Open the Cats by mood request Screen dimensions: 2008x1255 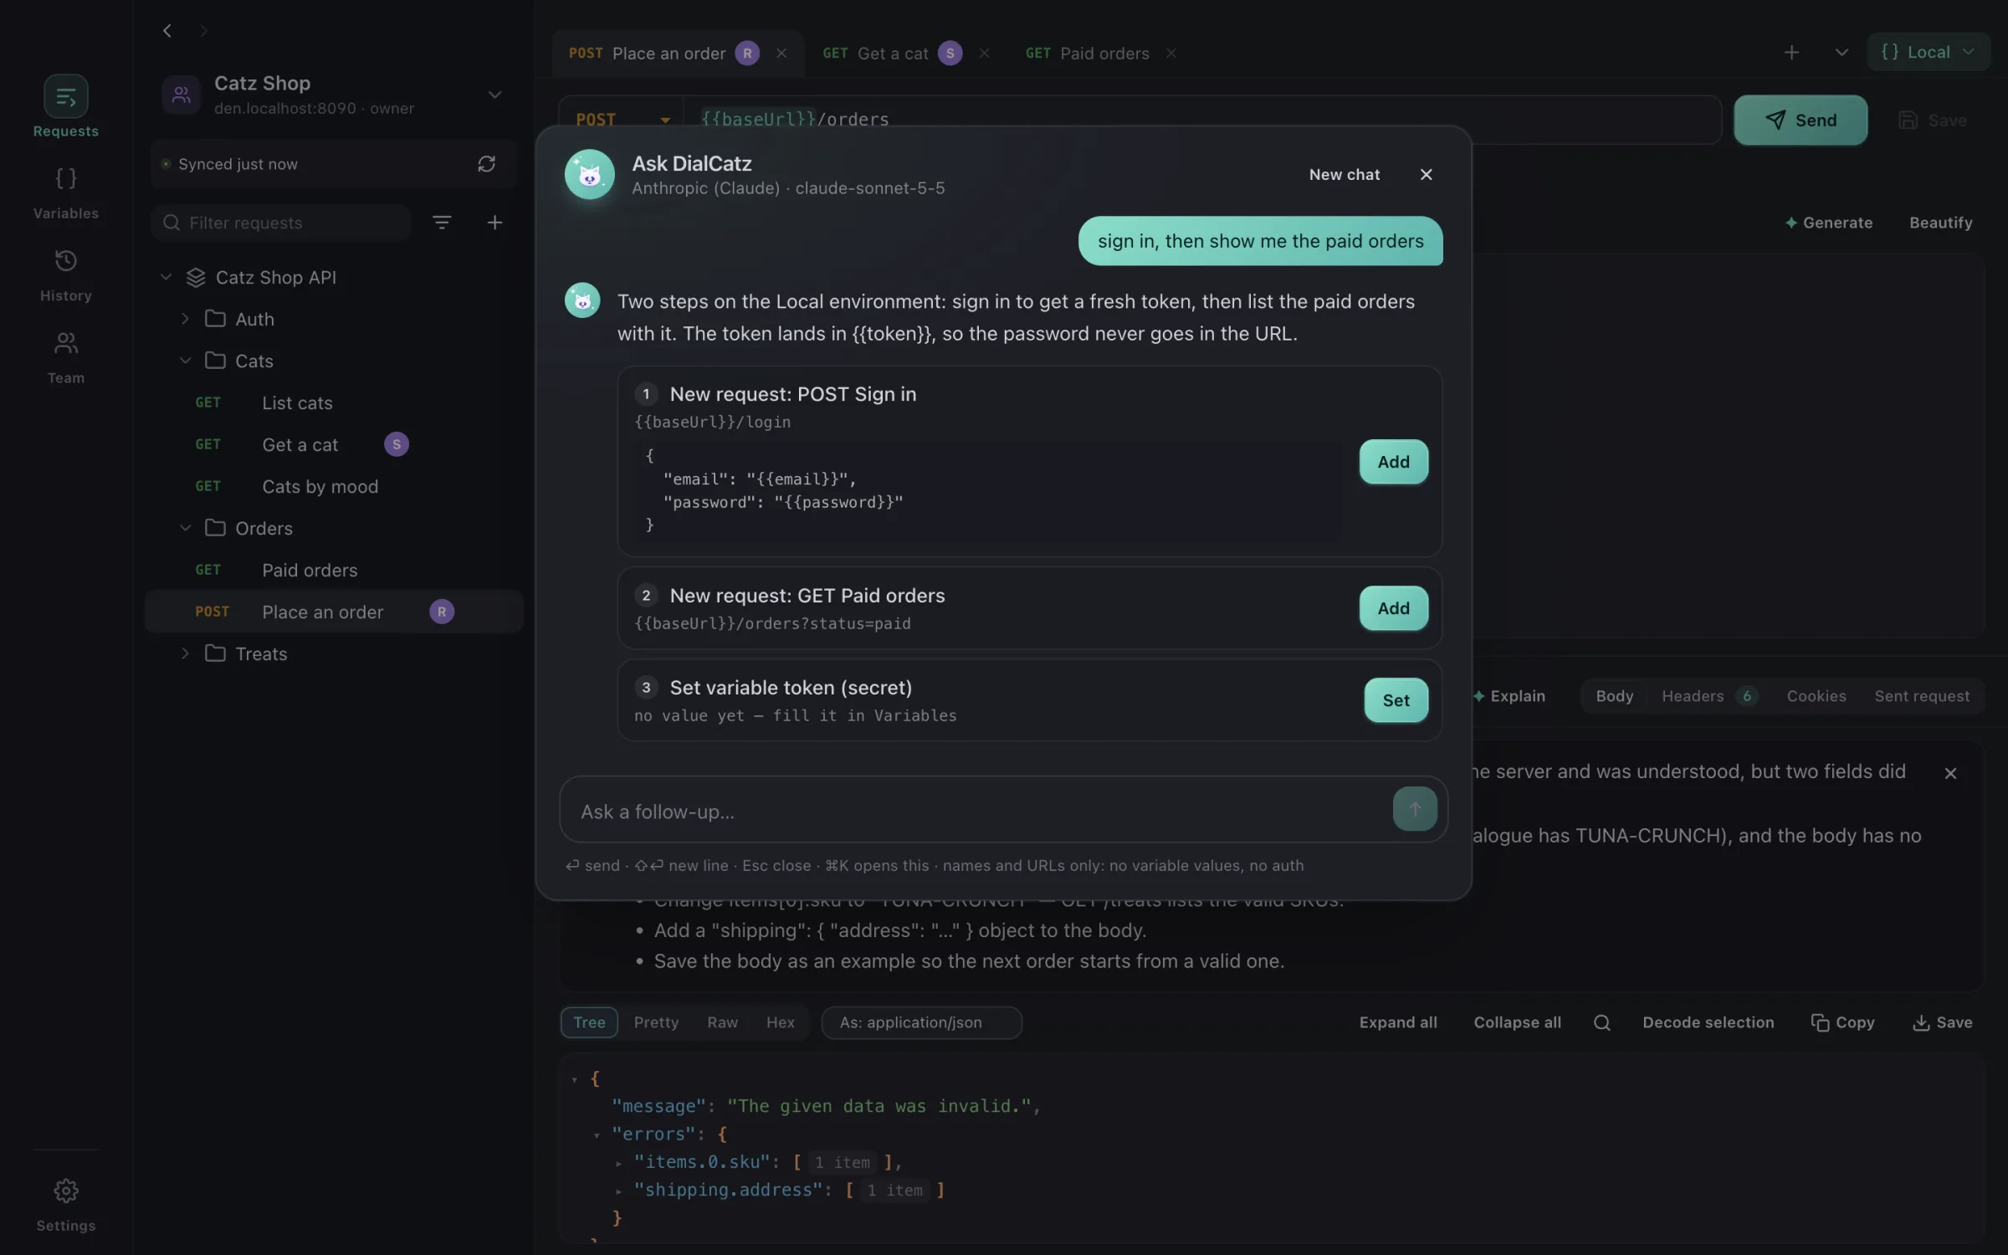tap(333, 486)
